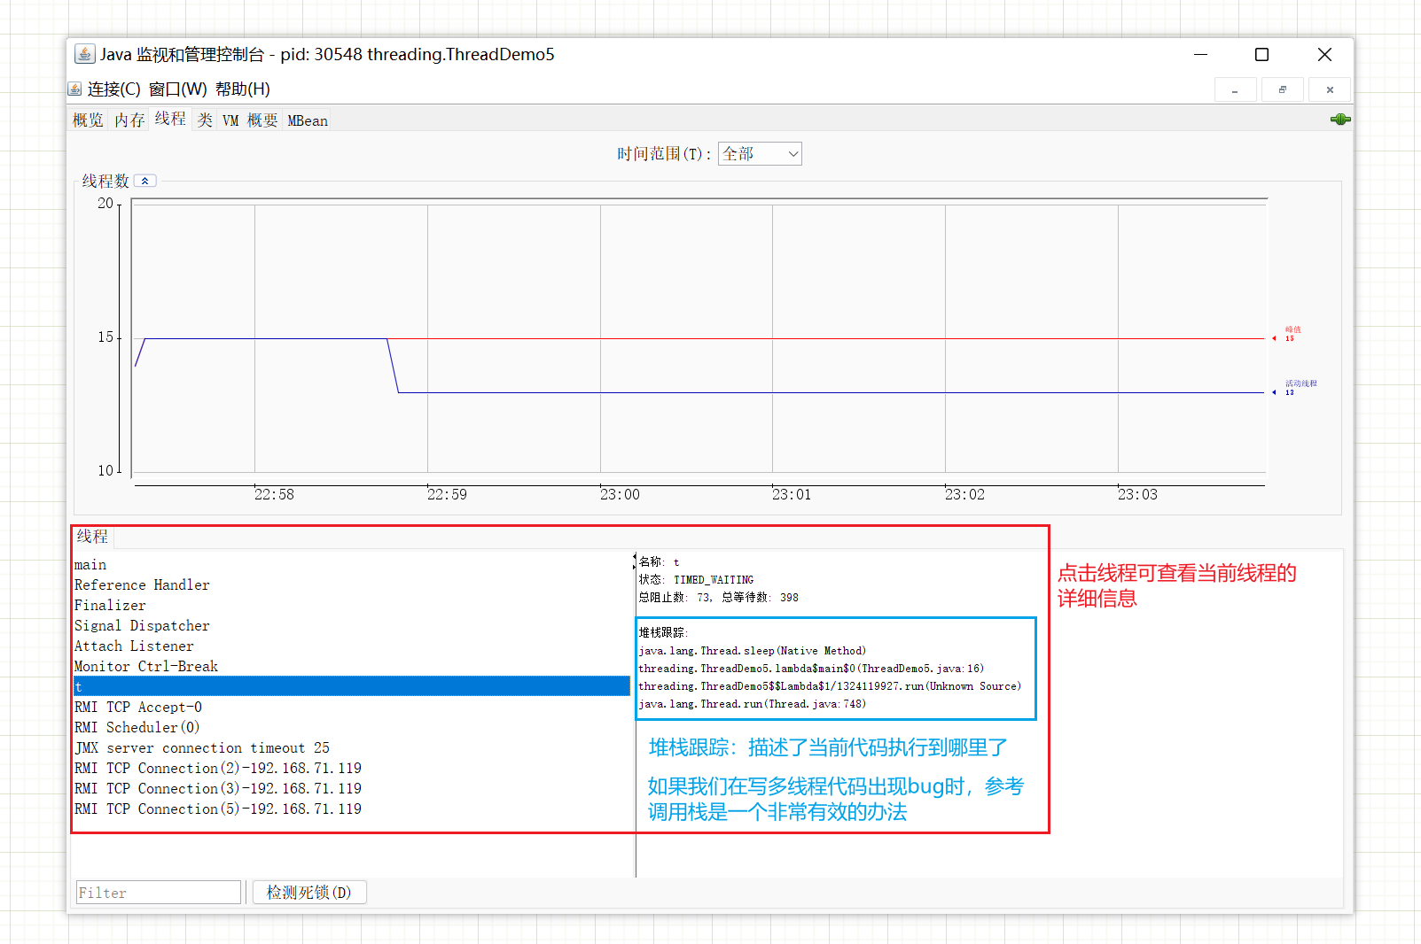Open the 连接(C) menu
The height and width of the screenshot is (944, 1421).
113,89
